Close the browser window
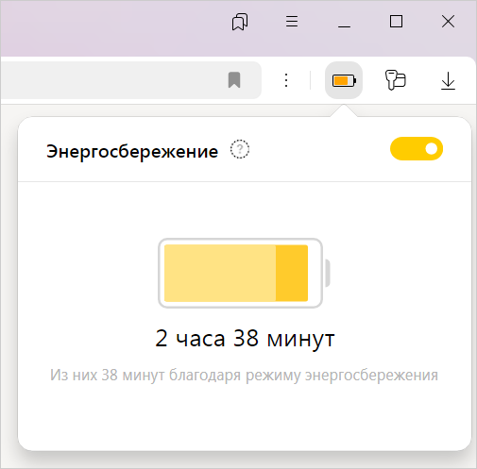The image size is (477, 469). click(x=448, y=22)
